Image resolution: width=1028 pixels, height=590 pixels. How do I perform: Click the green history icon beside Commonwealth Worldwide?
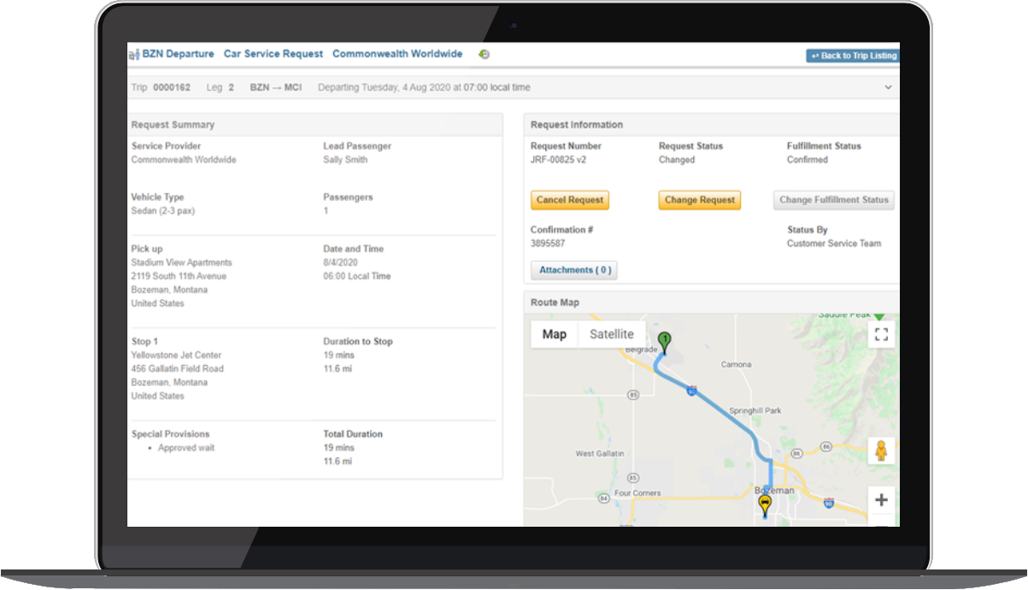click(484, 55)
